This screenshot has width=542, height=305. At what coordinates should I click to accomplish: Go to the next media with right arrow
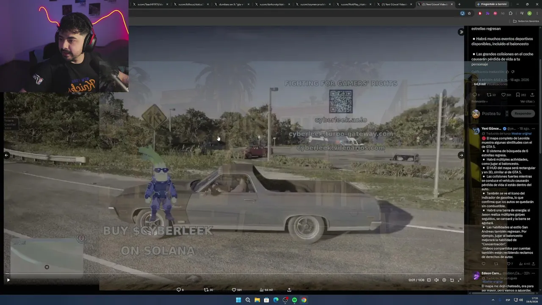click(x=461, y=155)
